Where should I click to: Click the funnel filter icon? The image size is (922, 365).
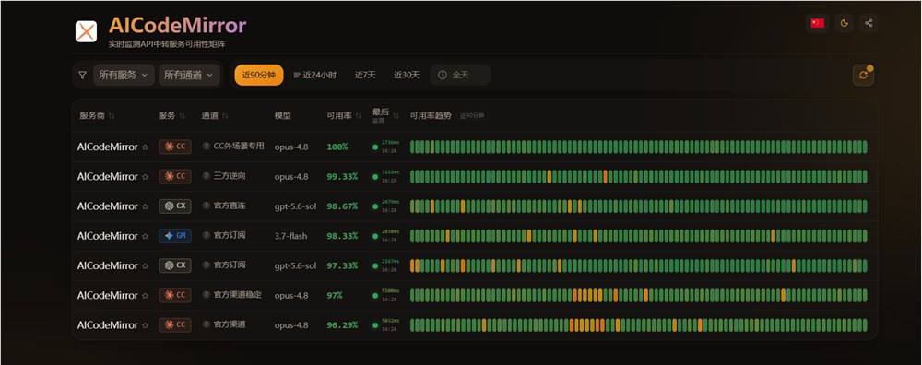point(82,76)
